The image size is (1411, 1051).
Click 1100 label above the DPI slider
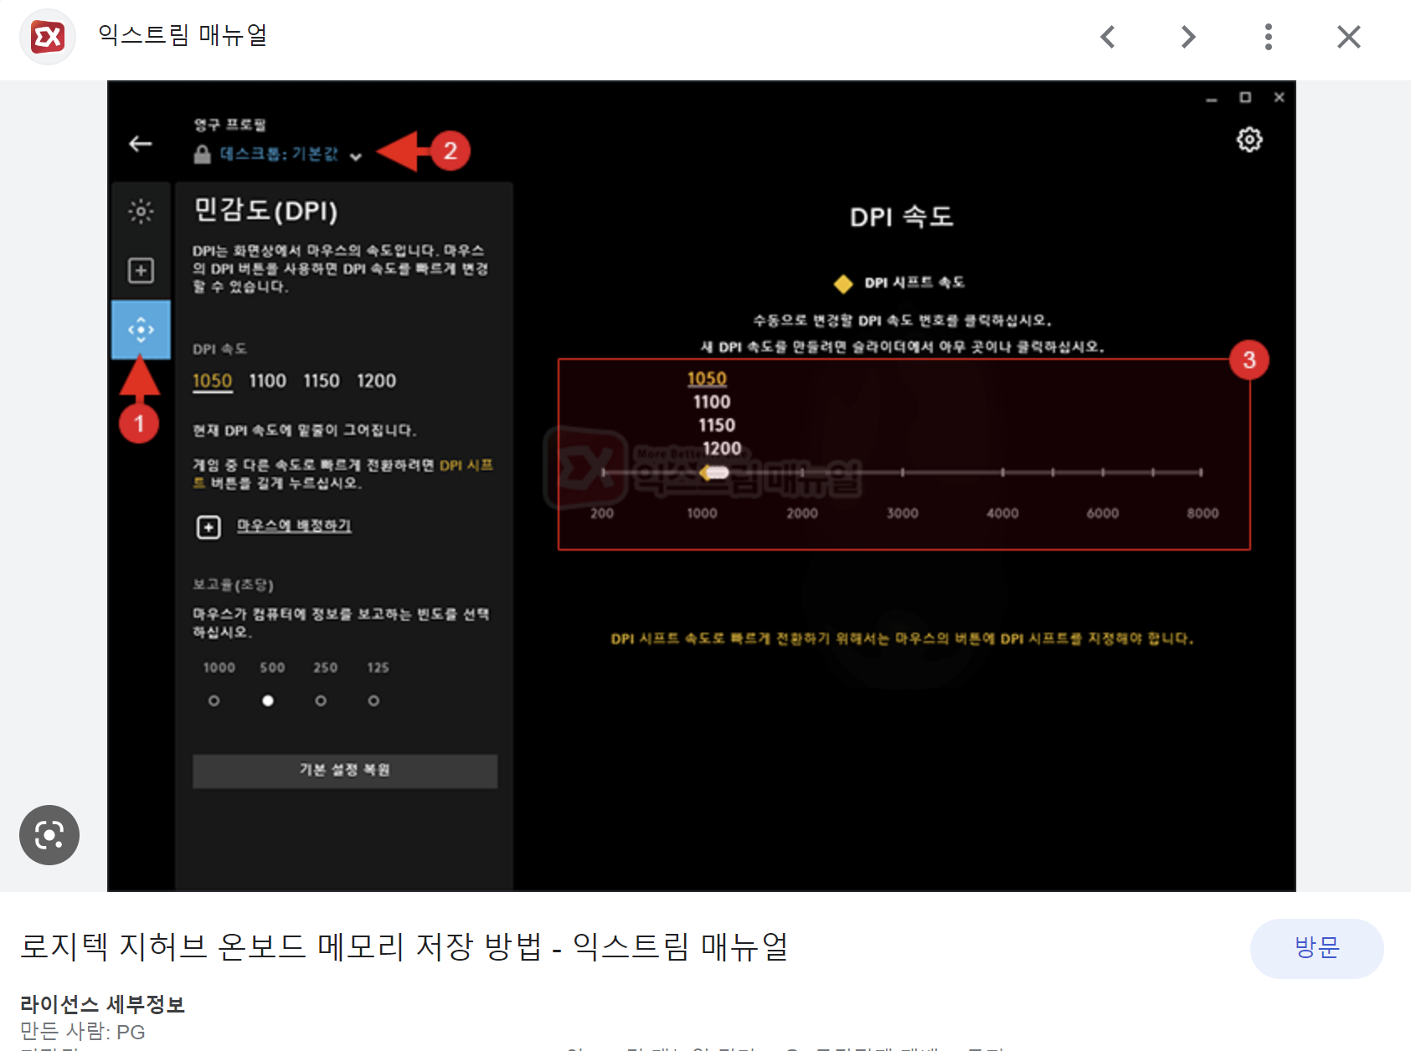click(712, 402)
